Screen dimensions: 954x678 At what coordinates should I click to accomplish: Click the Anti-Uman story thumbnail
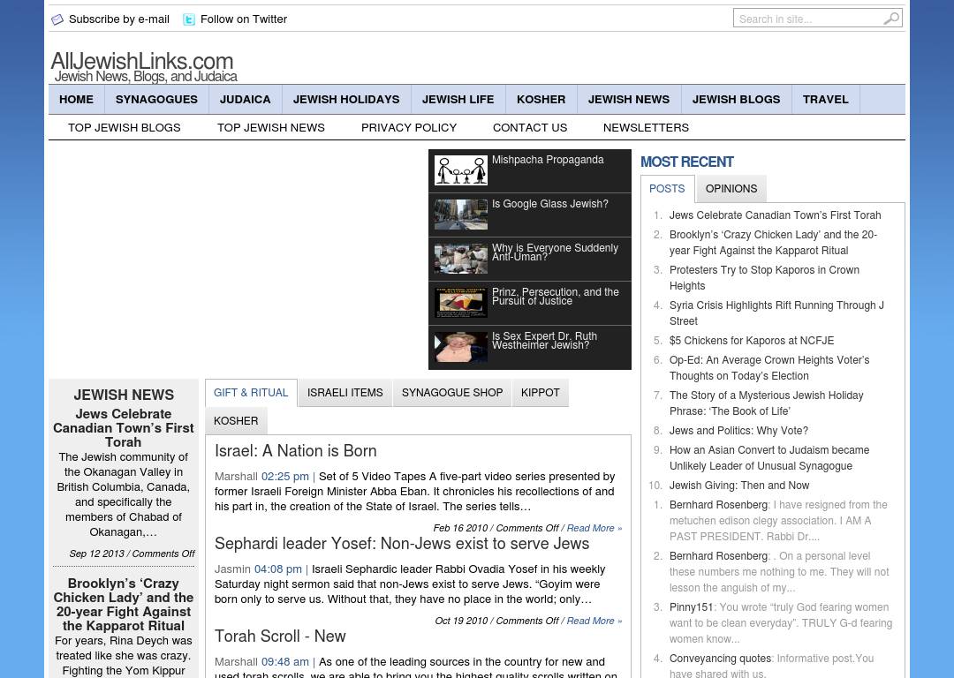pyautogui.click(x=460, y=259)
